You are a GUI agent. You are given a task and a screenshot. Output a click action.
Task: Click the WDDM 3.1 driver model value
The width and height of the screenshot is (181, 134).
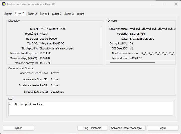click(136, 58)
